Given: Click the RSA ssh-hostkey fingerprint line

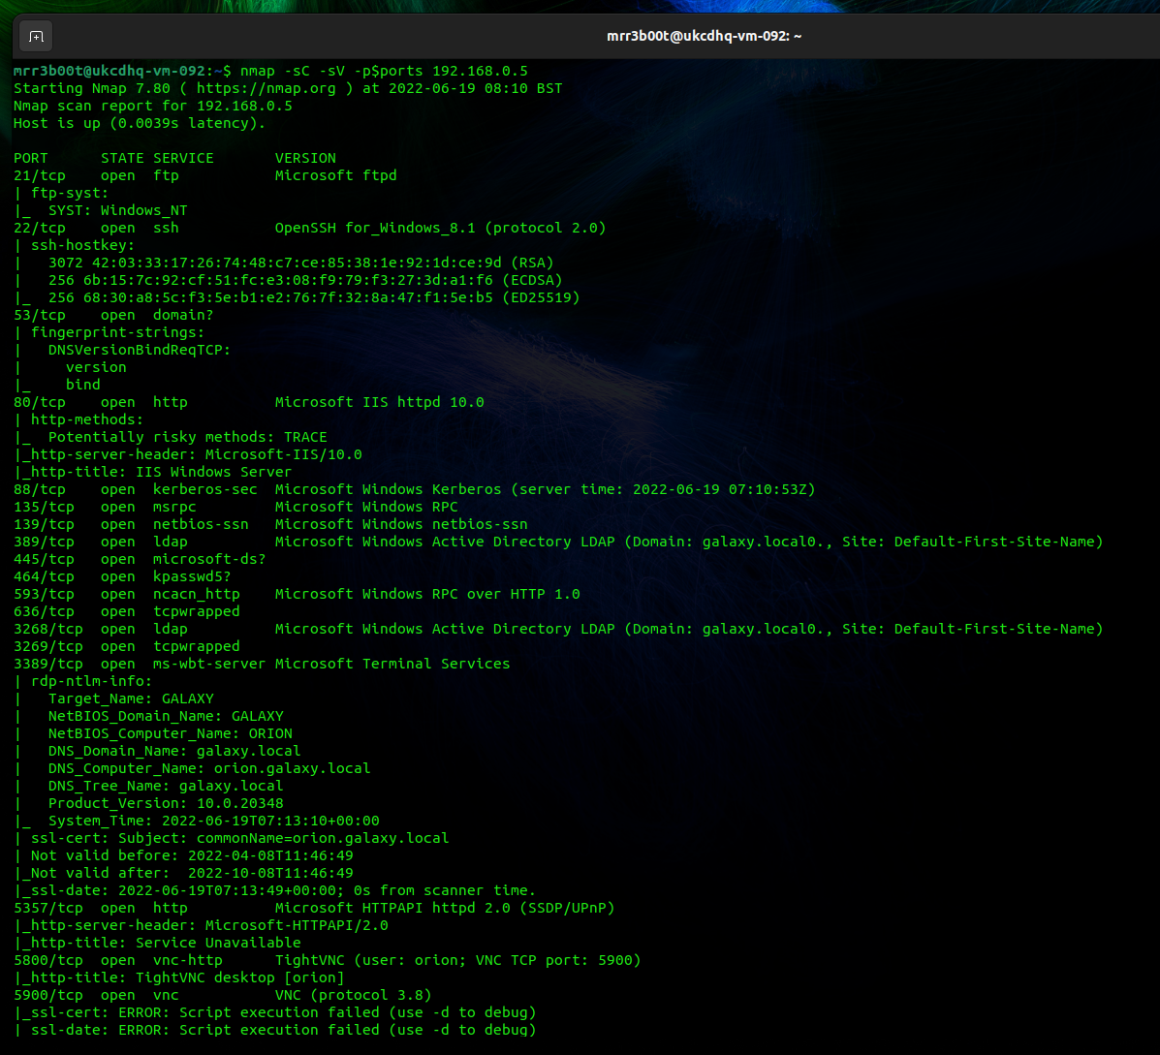Looking at the screenshot, I should tap(301, 264).
